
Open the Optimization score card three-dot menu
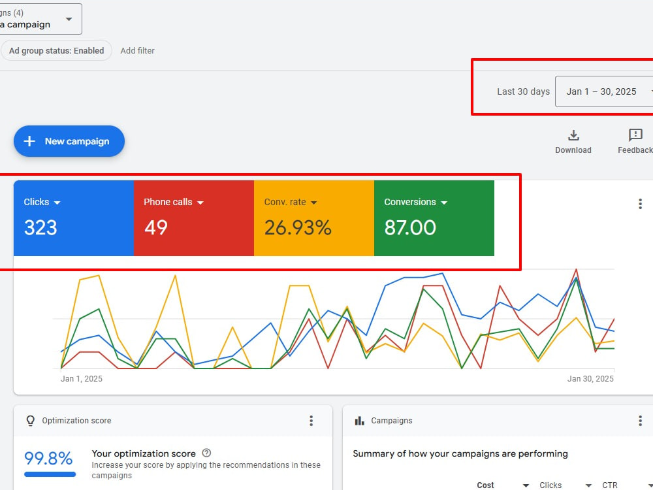pos(311,420)
